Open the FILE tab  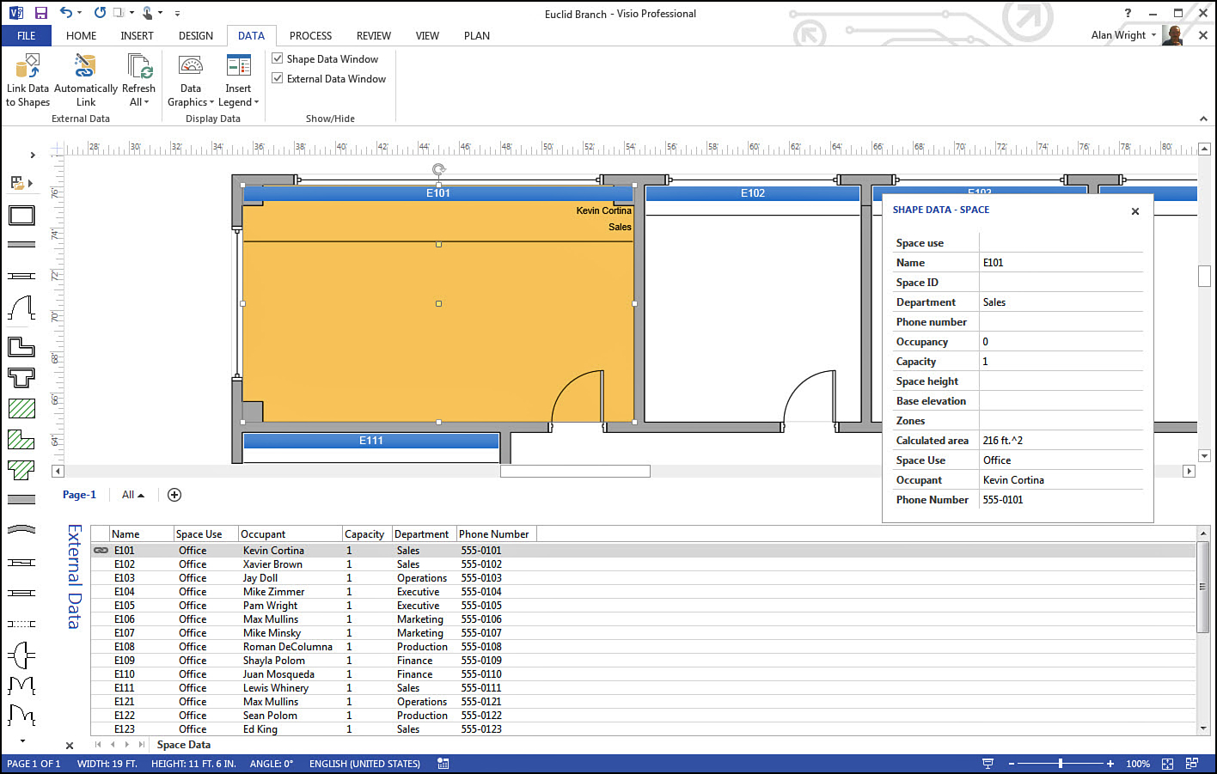27,35
